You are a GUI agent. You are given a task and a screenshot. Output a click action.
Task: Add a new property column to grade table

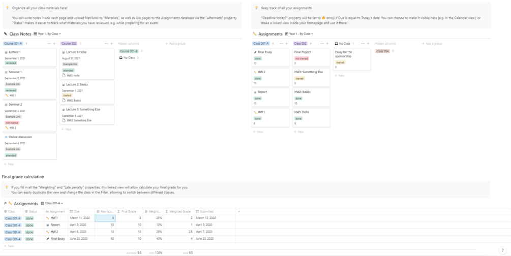pos(239,211)
